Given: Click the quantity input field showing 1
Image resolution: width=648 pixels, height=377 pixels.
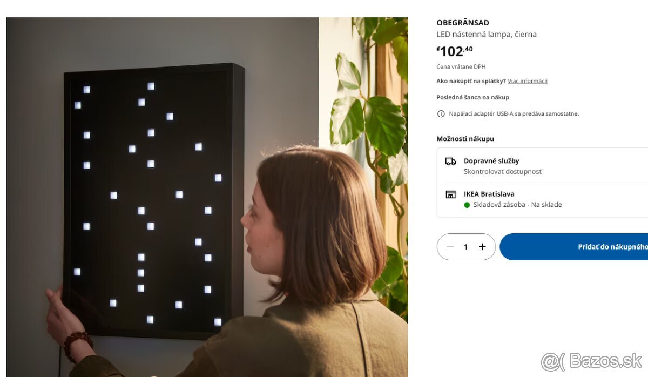Looking at the screenshot, I should coord(466,247).
